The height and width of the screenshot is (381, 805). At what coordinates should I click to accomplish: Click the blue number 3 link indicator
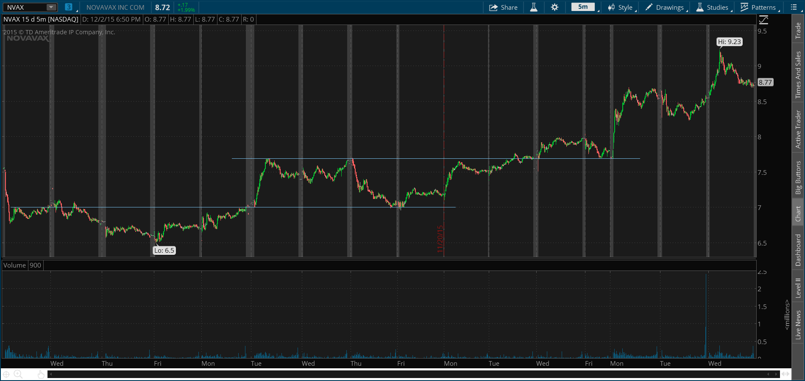coord(68,7)
